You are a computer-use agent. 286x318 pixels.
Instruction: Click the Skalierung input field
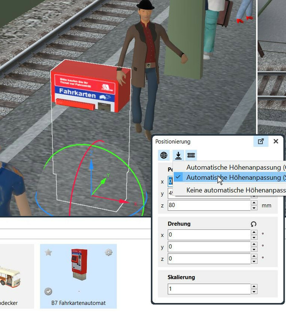click(209, 289)
